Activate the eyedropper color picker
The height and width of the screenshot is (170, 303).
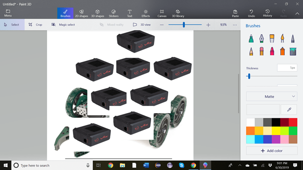289,110
